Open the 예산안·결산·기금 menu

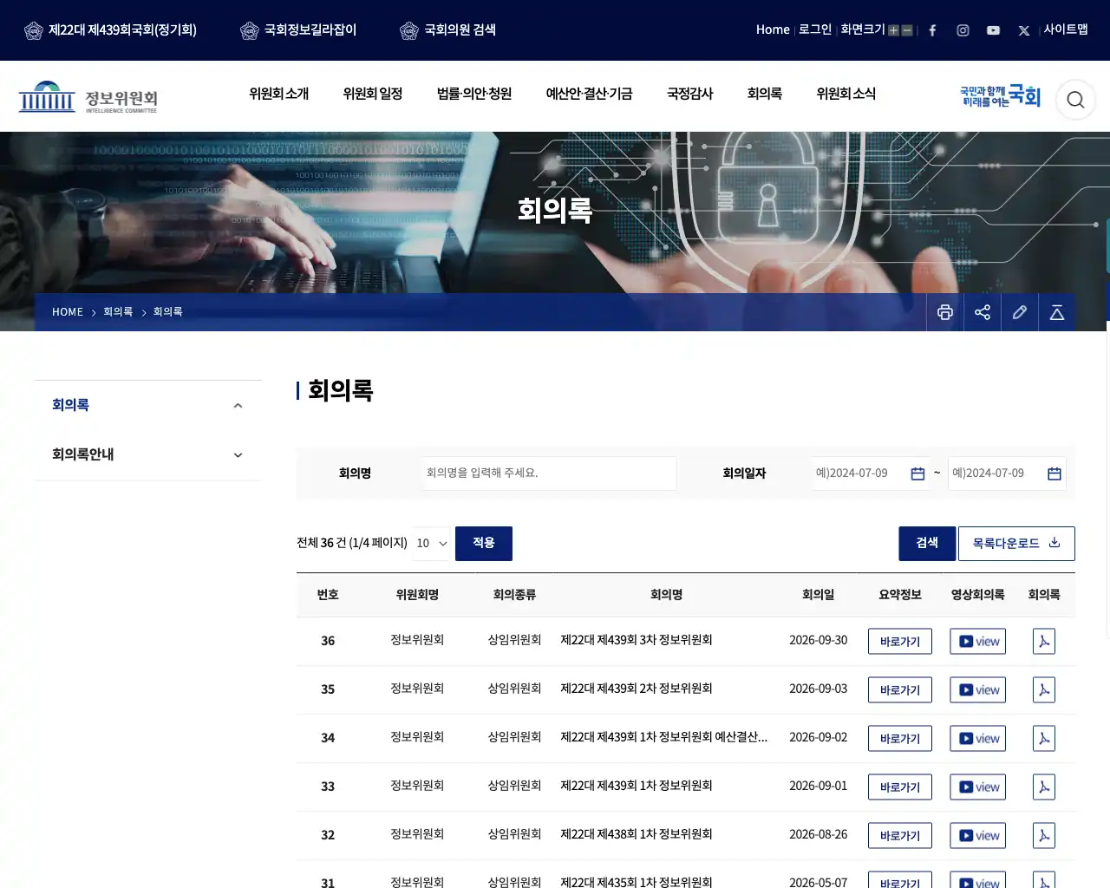coord(590,94)
